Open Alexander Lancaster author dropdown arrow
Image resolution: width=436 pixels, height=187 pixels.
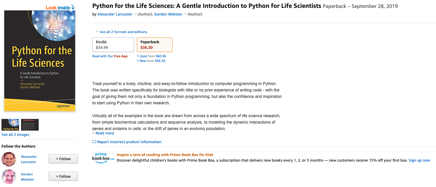pyautogui.click(x=136, y=14)
